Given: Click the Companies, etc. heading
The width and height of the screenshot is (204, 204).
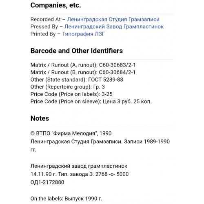Looking at the screenshot, I should pyautogui.click(x=55, y=5).
